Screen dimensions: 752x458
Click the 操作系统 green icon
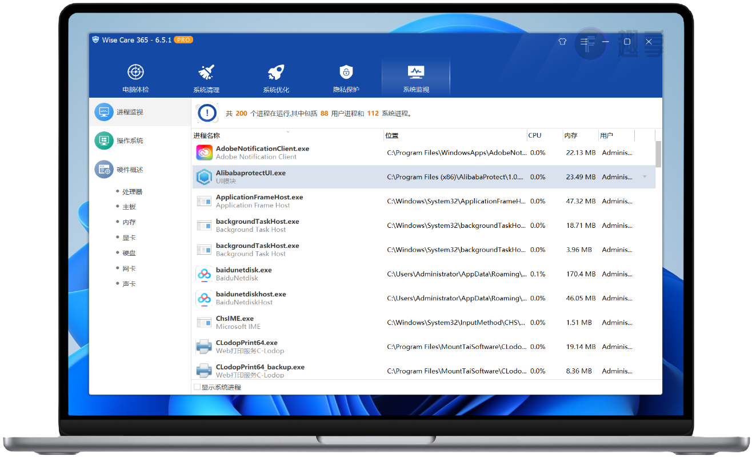coord(104,140)
